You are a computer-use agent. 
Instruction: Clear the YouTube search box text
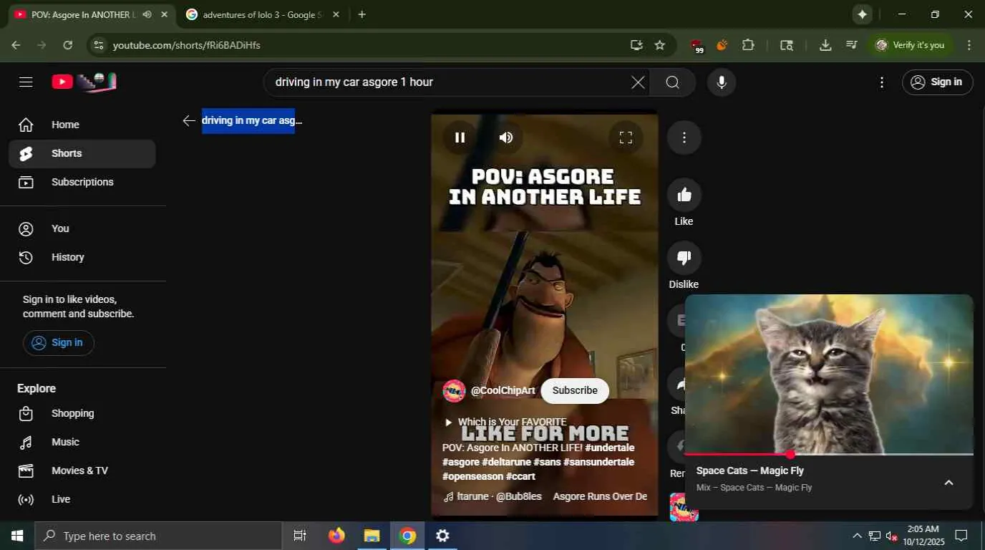(x=638, y=82)
